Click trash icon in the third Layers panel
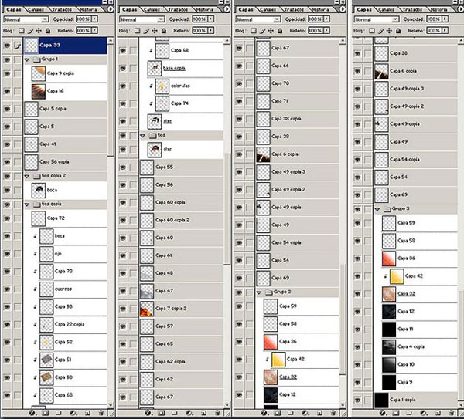 pyautogui.click(x=333, y=413)
